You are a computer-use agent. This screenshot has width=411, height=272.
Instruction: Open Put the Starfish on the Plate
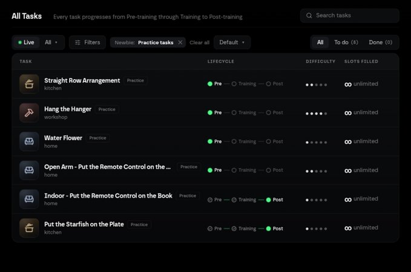coord(84,224)
